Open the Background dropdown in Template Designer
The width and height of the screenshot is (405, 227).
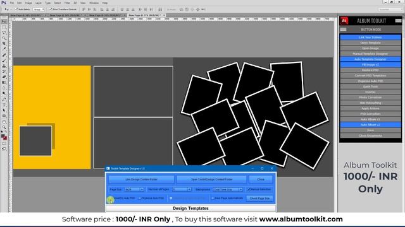(228, 189)
